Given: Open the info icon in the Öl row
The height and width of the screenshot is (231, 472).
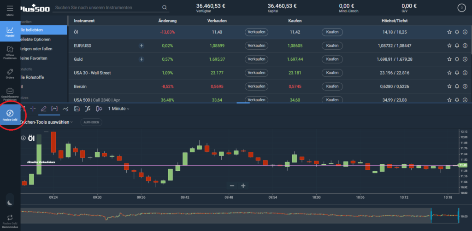Looking at the screenshot, I should (465, 32).
